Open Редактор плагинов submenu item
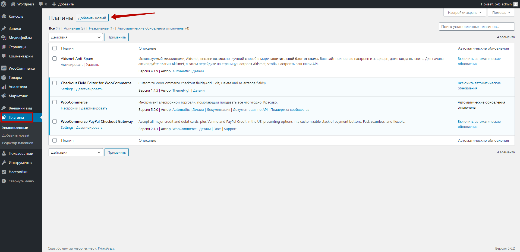This screenshot has height=252, width=520. coord(18,143)
